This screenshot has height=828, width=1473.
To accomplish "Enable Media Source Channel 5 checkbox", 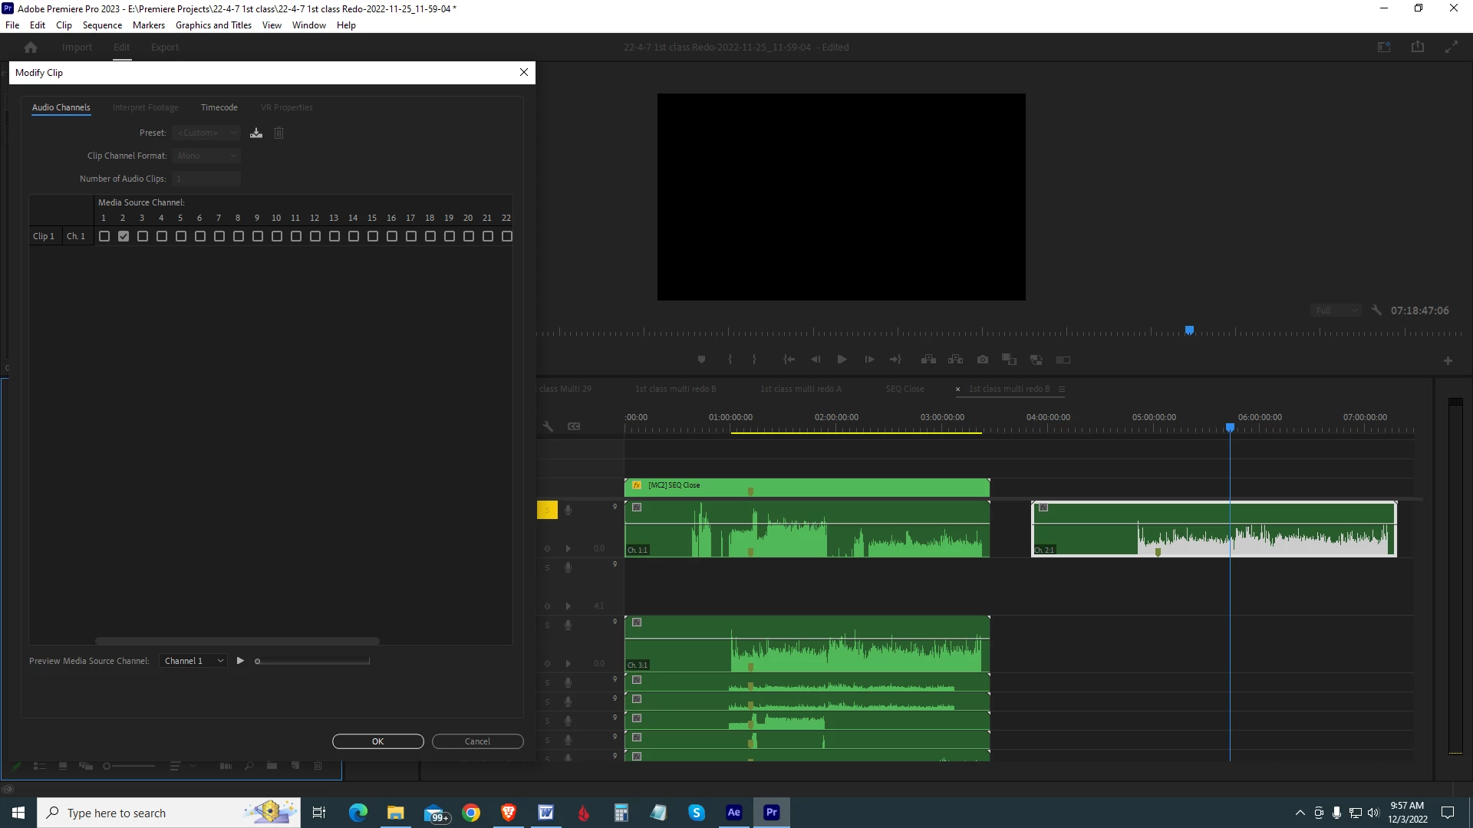I will tap(181, 236).
